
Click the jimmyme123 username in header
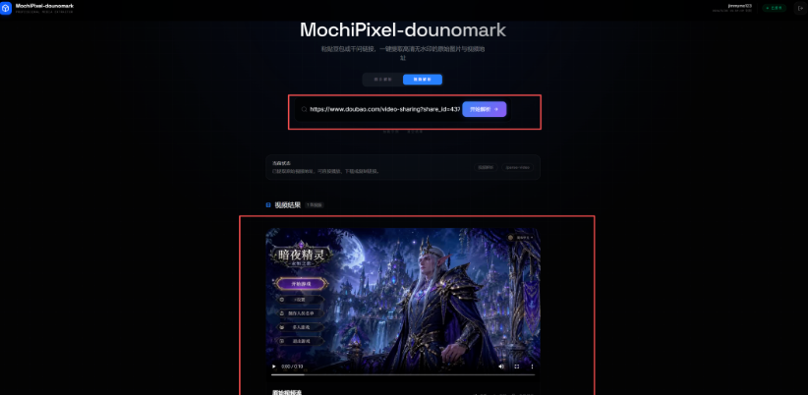coord(739,6)
